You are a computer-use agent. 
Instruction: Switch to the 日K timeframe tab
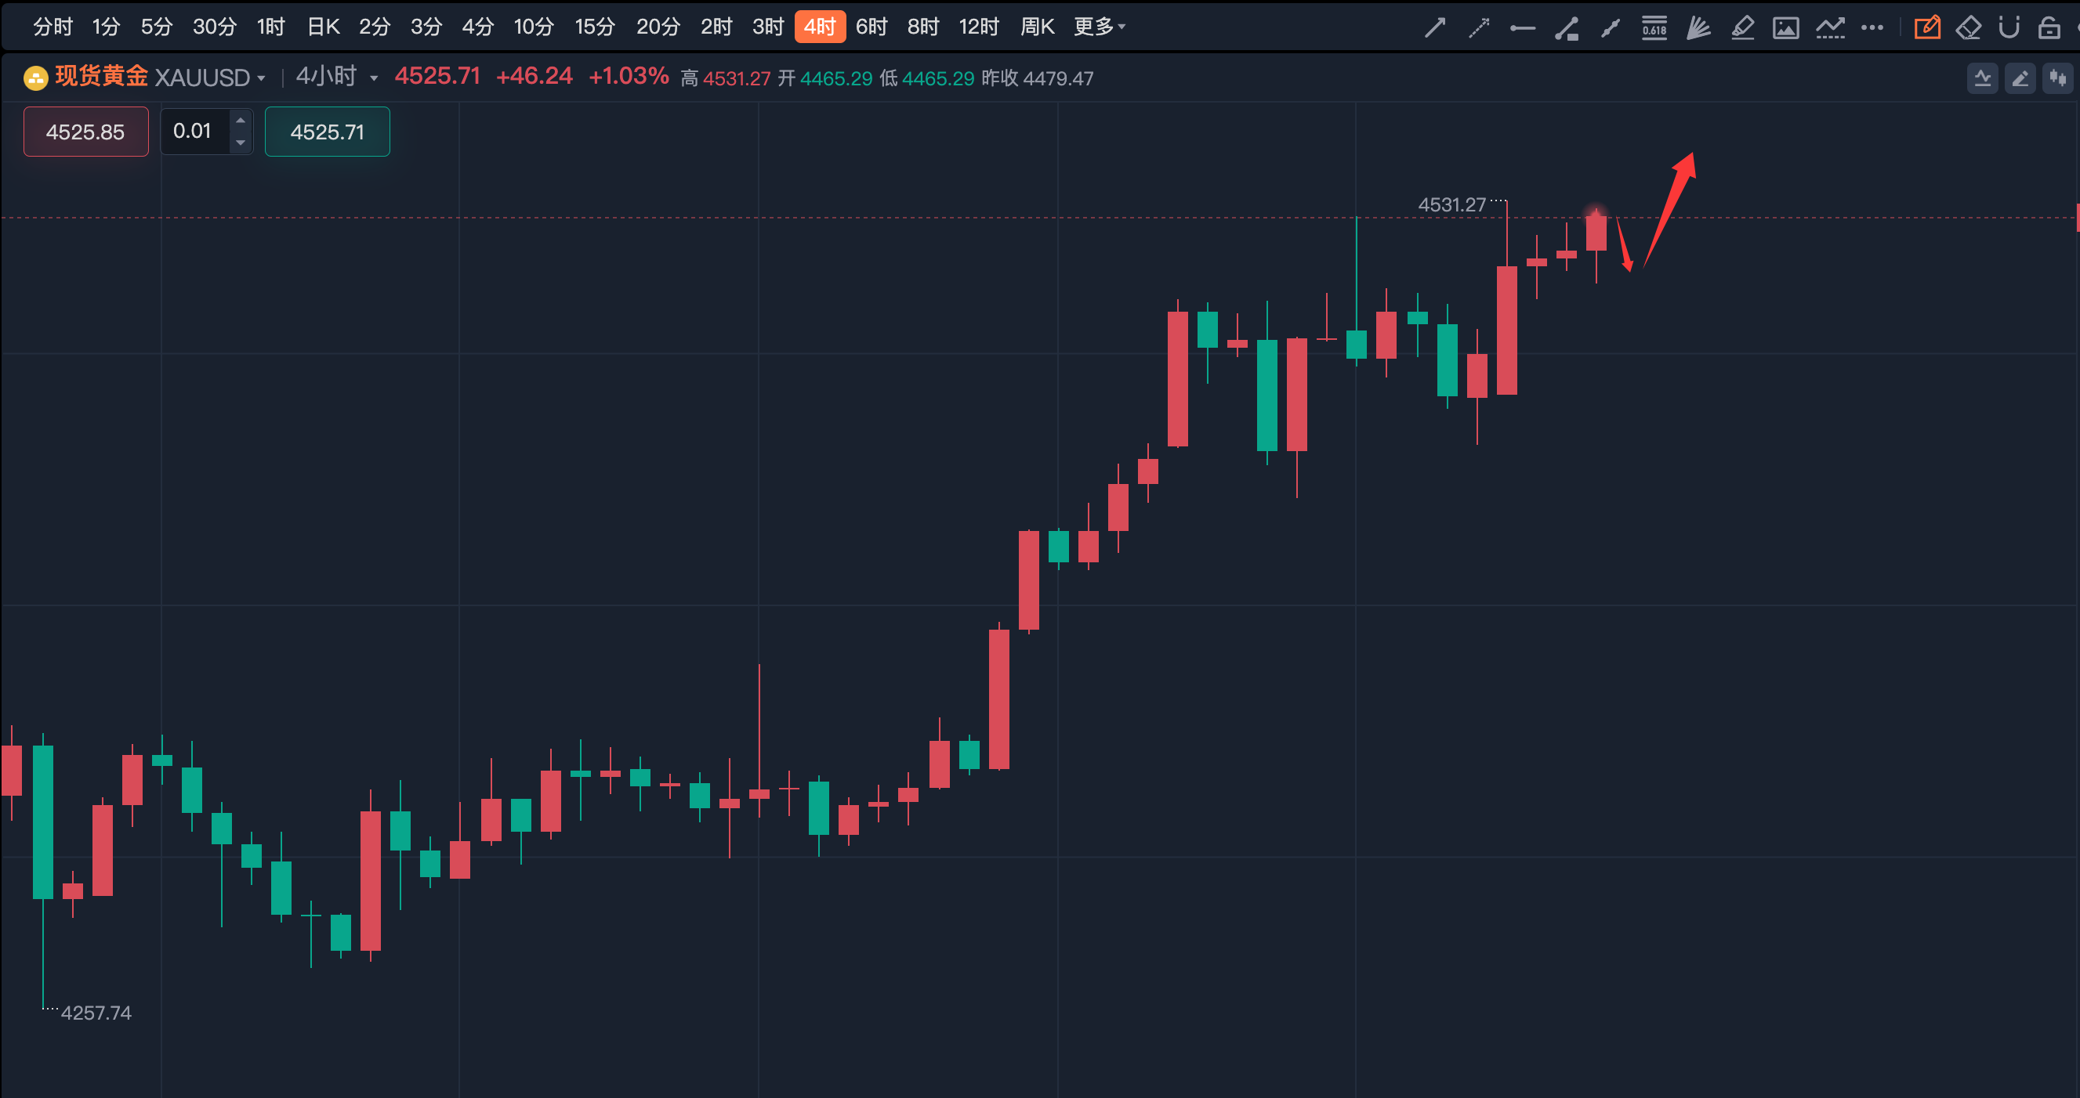click(x=323, y=27)
